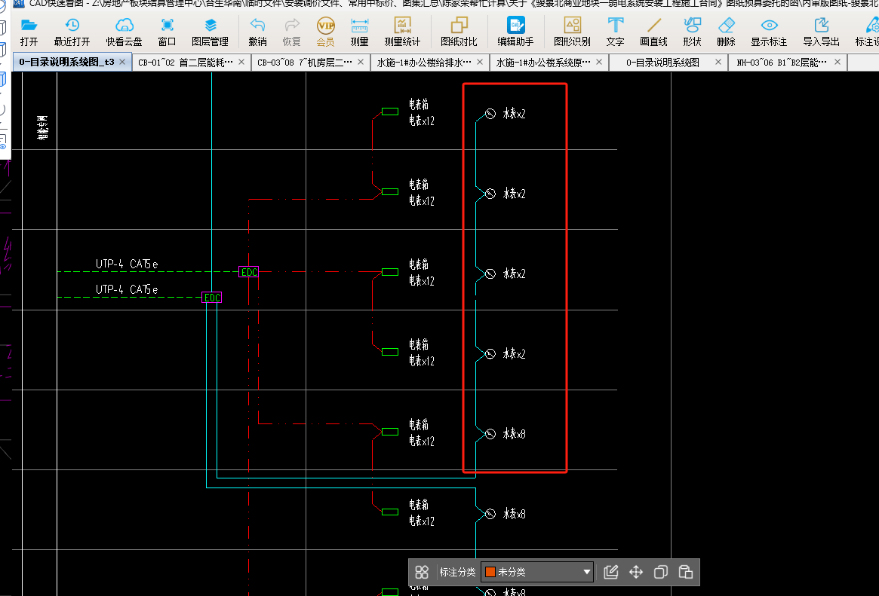The height and width of the screenshot is (596, 879).
Task: Click the topmost water meter circle symbol
Action: pos(490,114)
